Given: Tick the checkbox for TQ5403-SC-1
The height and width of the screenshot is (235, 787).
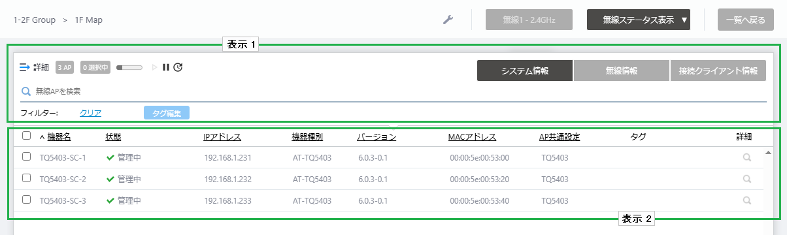Looking at the screenshot, I should 26,157.
